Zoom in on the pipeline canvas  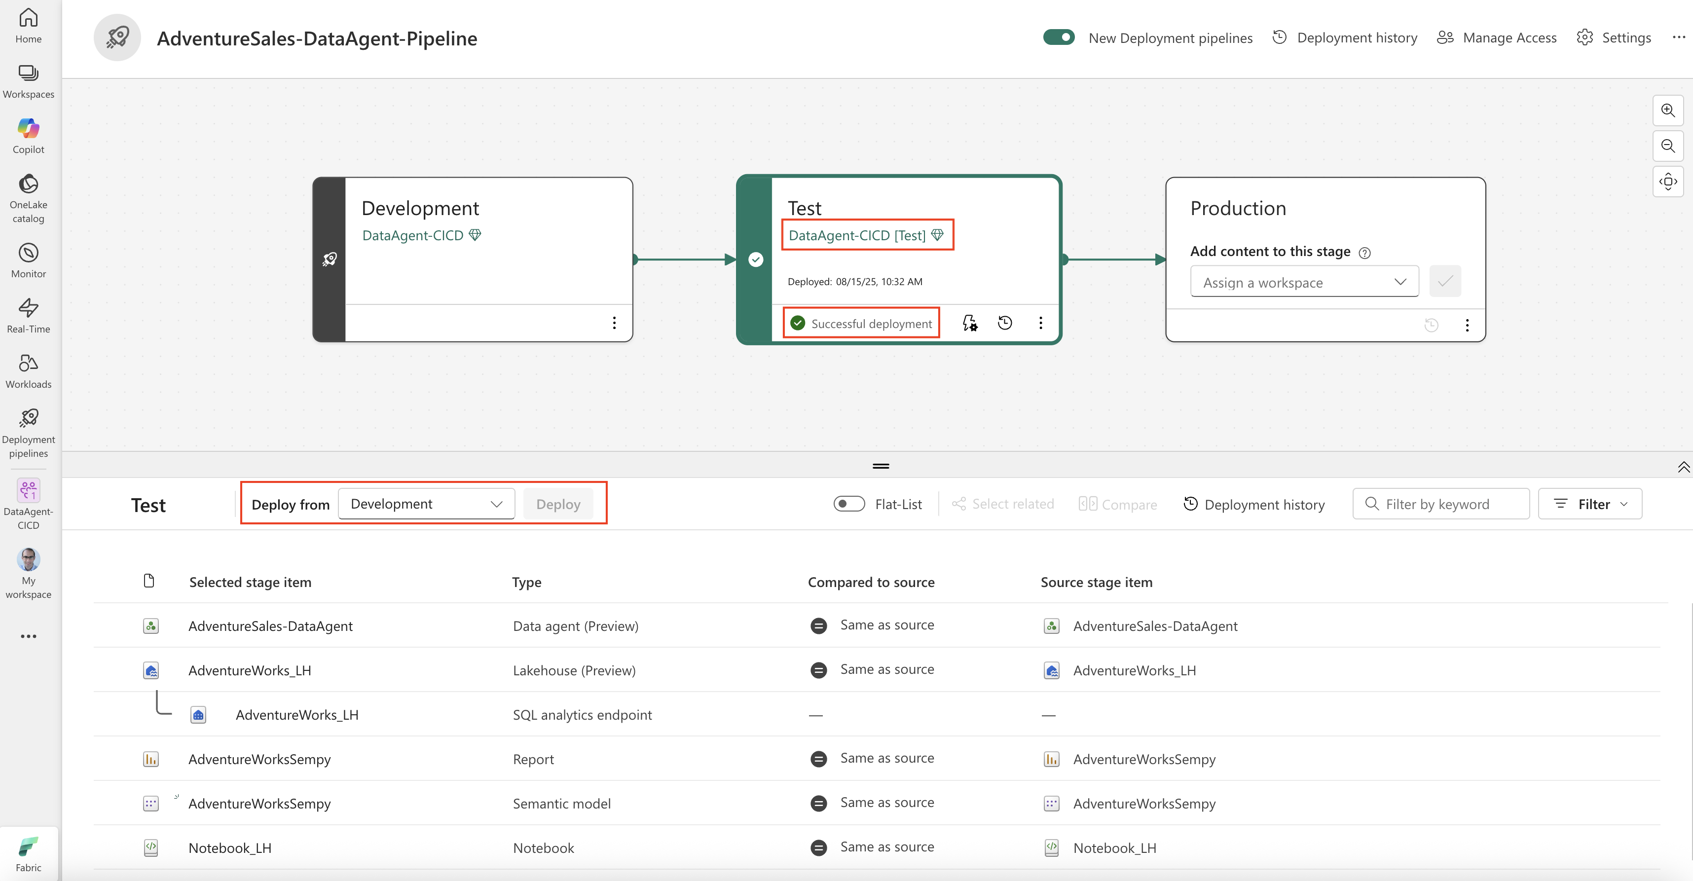(1667, 110)
